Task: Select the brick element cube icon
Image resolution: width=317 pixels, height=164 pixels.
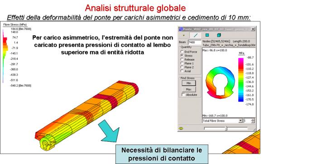Action: pos(219,35)
